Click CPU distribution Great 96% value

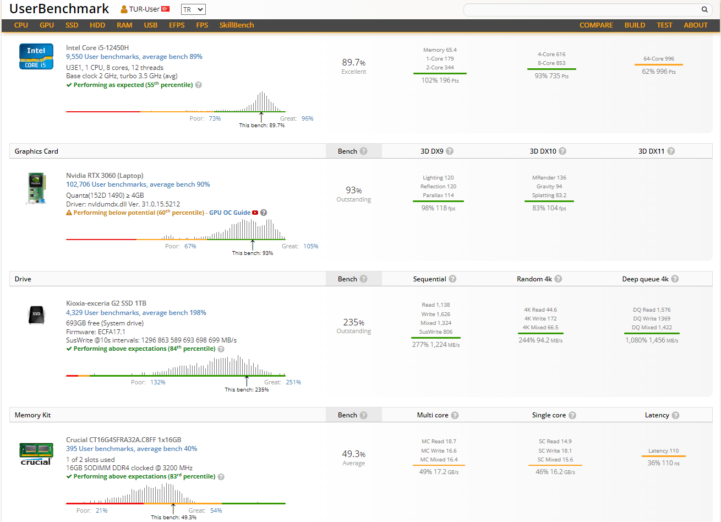pos(308,118)
